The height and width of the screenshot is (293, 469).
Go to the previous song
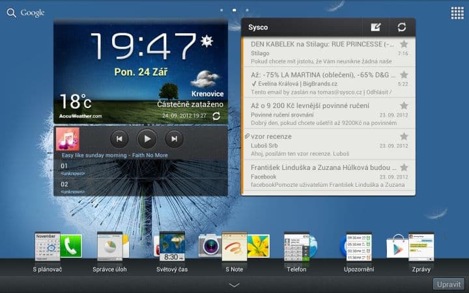tap(119, 138)
